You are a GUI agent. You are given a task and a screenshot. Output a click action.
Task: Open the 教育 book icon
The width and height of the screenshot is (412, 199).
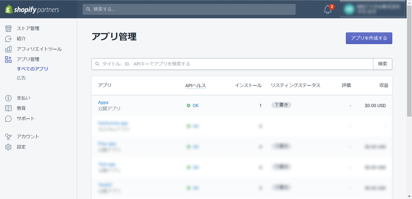tap(8, 108)
